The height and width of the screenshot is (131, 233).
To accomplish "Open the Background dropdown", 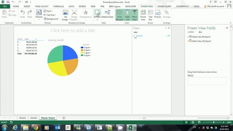I will pyautogui.click(x=51, y=19).
